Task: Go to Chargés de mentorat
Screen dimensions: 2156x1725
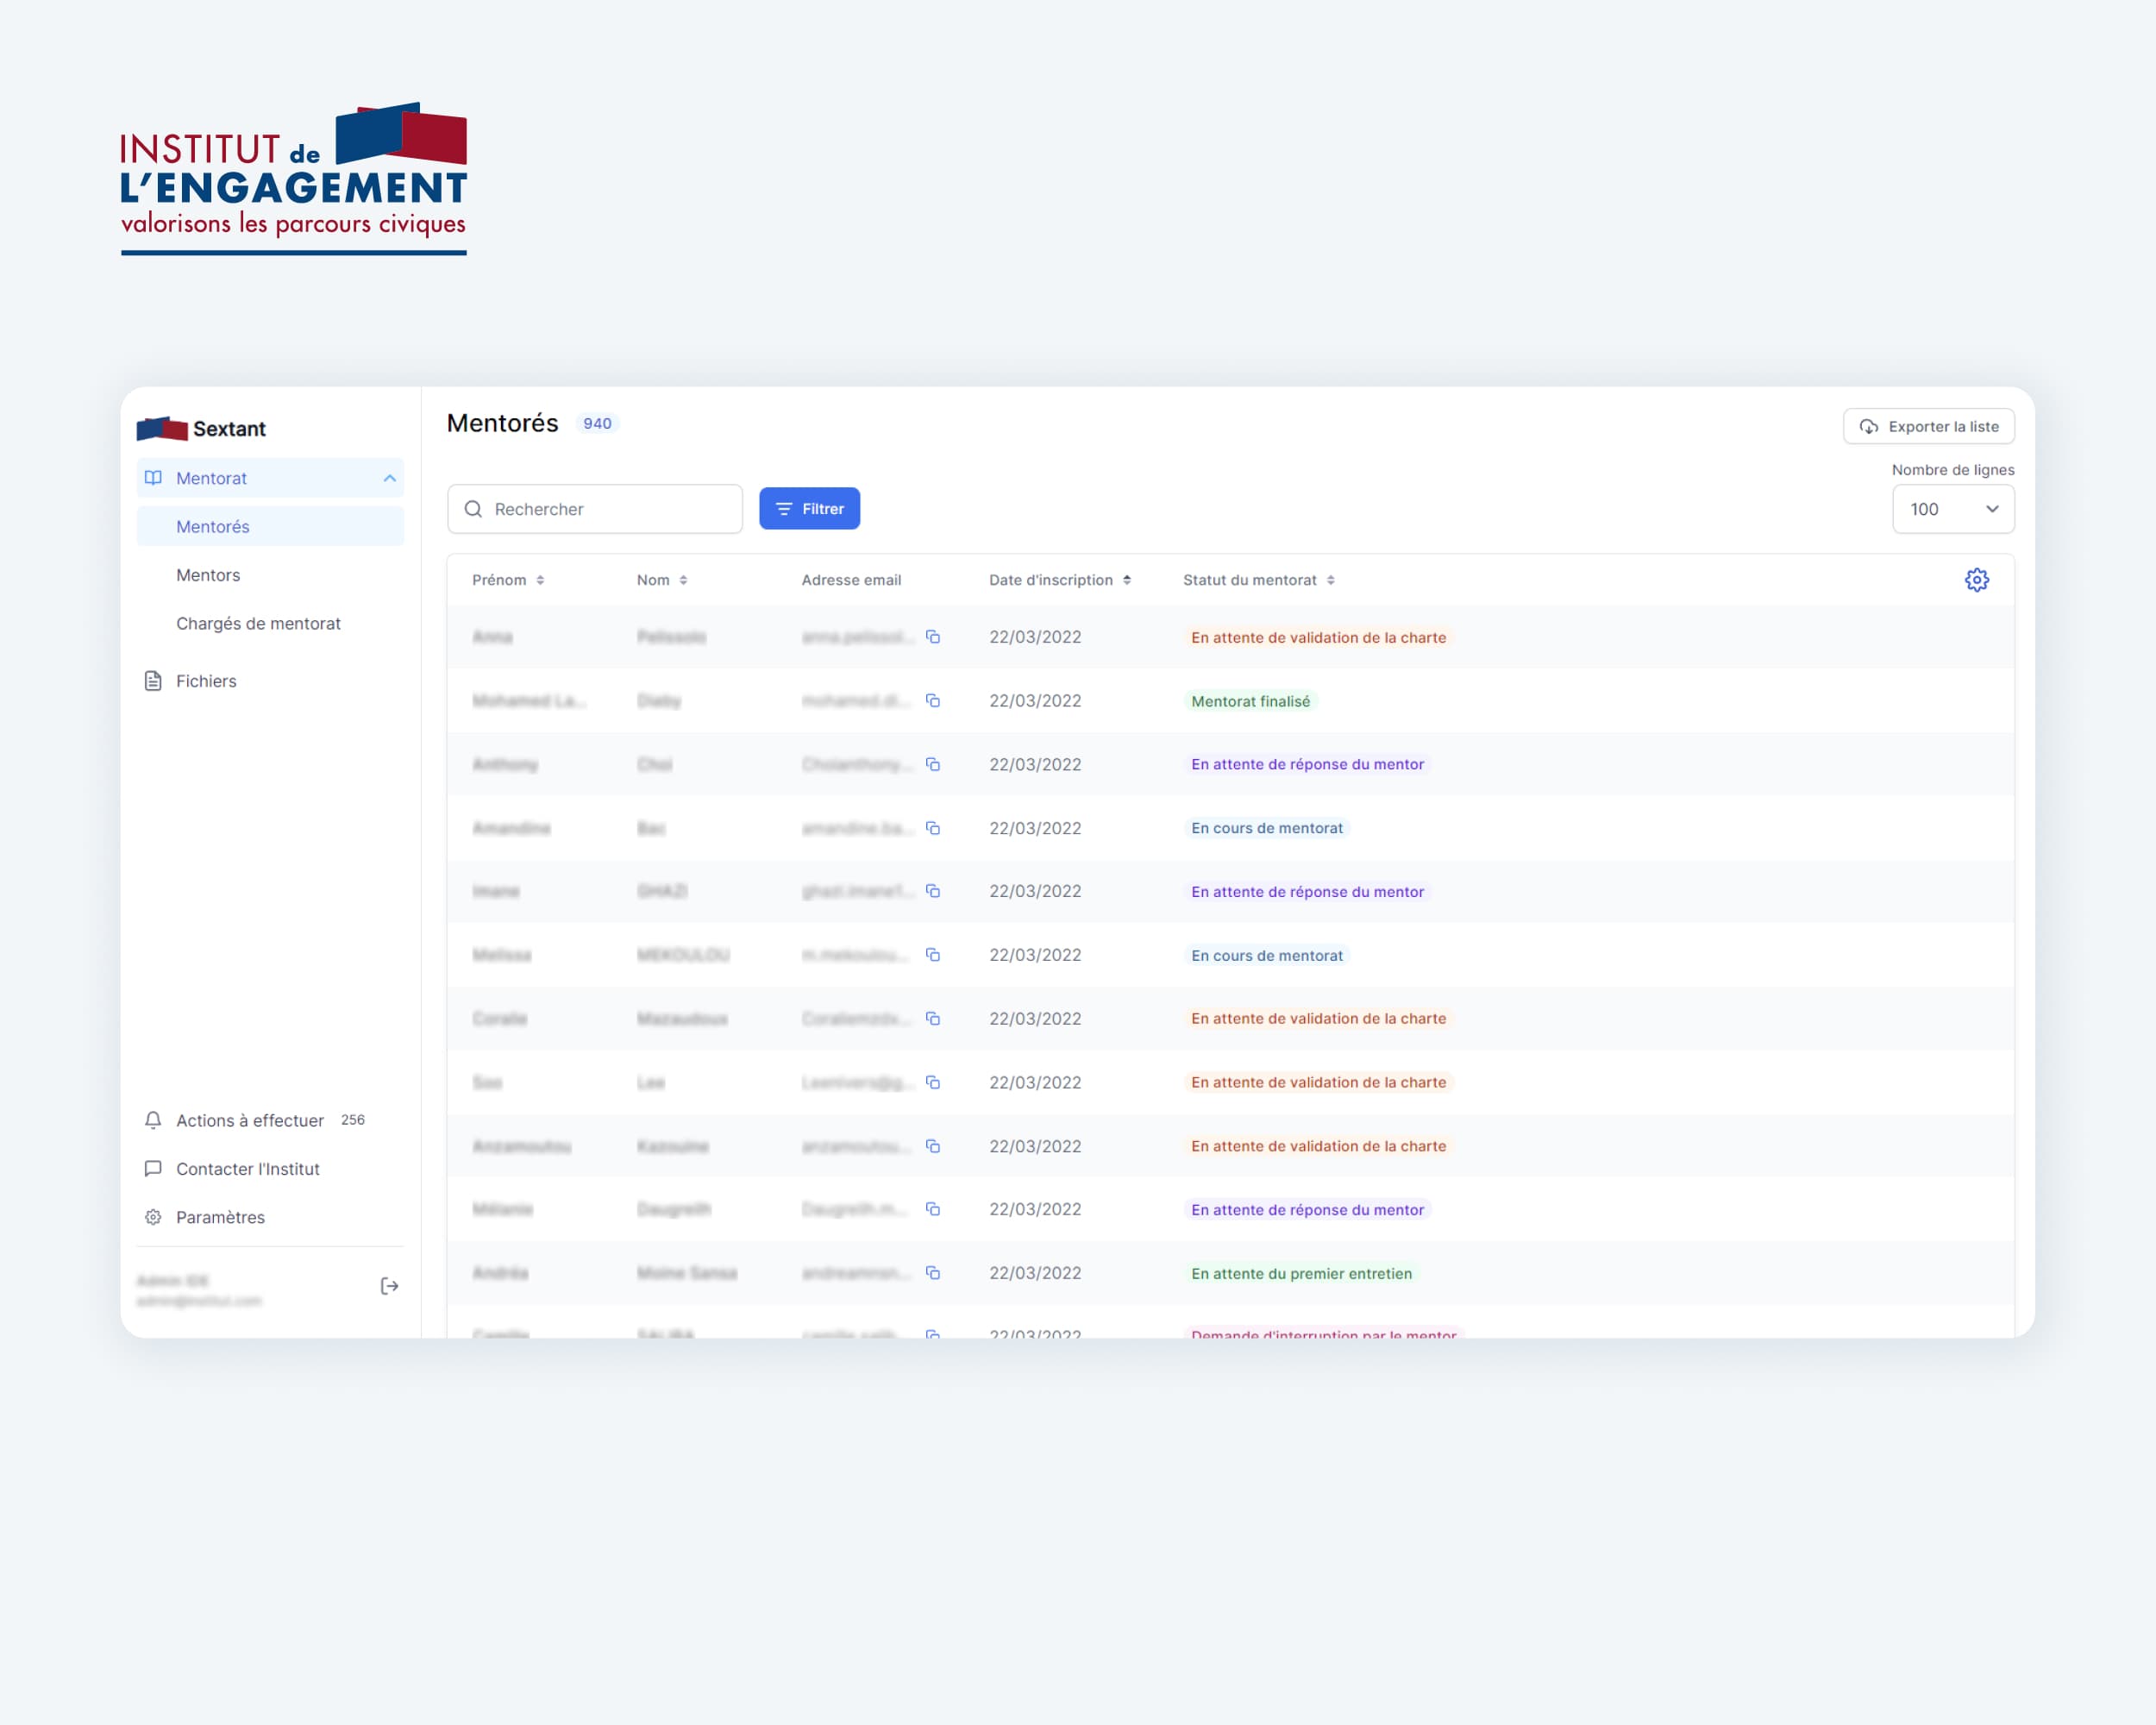Action: [270, 623]
